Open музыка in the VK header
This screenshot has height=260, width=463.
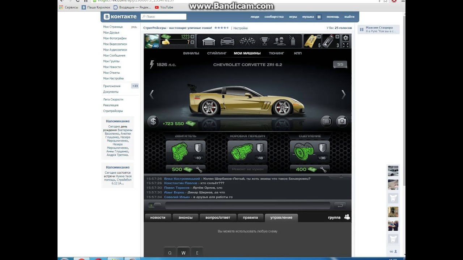pos(308,17)
